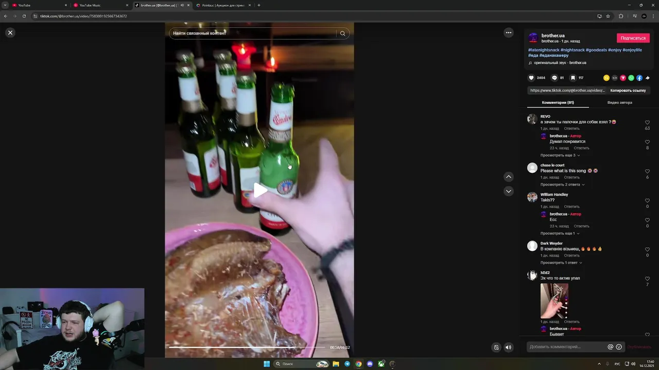Open hashtag #latenightsnack
The image size is (659, 370).
click(x=544, y=50)
